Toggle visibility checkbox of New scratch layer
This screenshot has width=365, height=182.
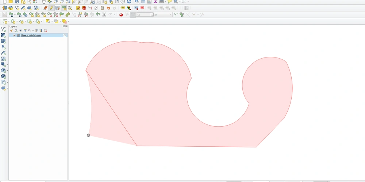click(14, 35)
